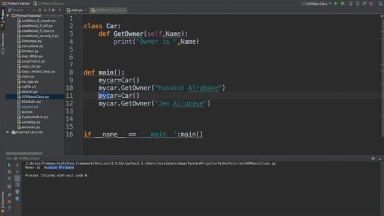The width and height of the screenshot is (384, 216).
Task: Close the OOPBasicClass.py editor tab
Action: point(124,10)
